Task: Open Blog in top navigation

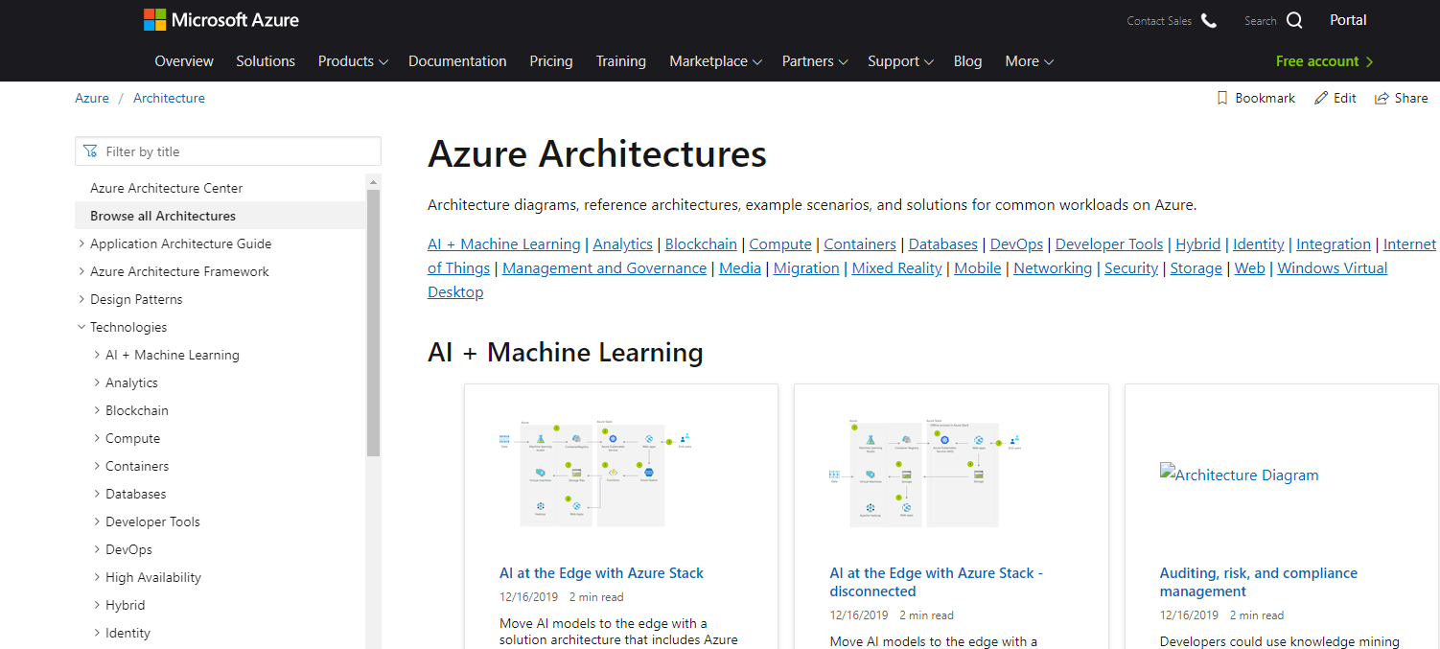Action: pyautogui.click(x=967, y=61)
